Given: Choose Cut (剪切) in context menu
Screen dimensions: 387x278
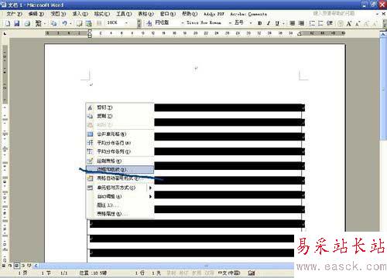Looking at the screenshot, I should (120, 107).
